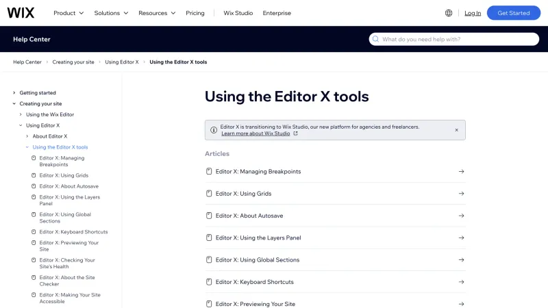Select About the Site Checker in sidebar

67,281
